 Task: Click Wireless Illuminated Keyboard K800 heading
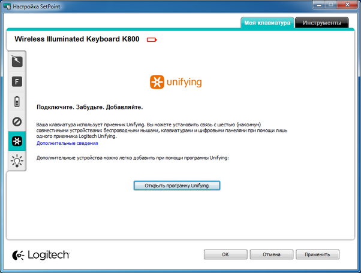pos(77,39)
